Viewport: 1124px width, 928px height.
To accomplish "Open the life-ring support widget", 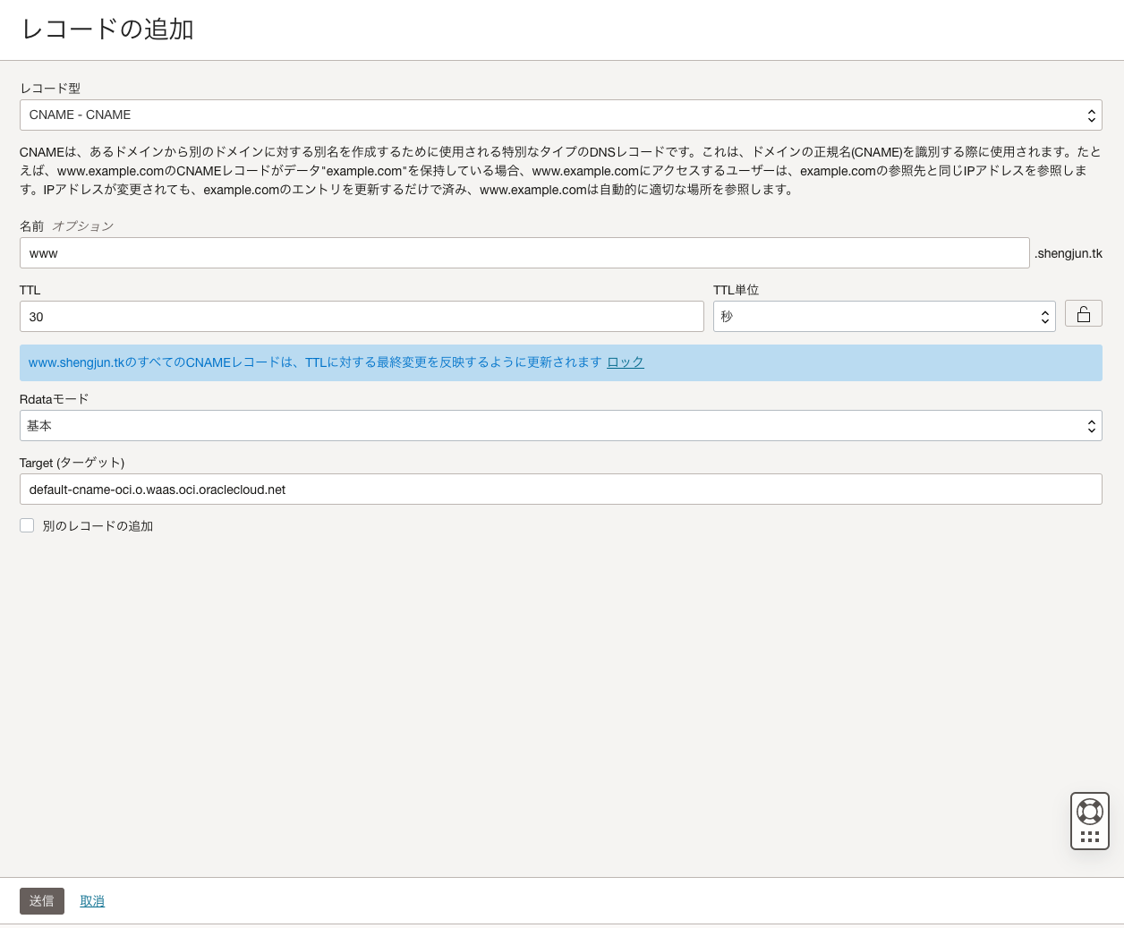I will pyautogui.click(x=1089, y=810).
